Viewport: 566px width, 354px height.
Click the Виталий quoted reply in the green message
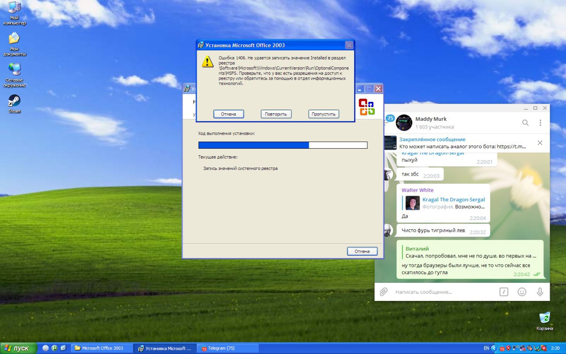tap(471, 252)
